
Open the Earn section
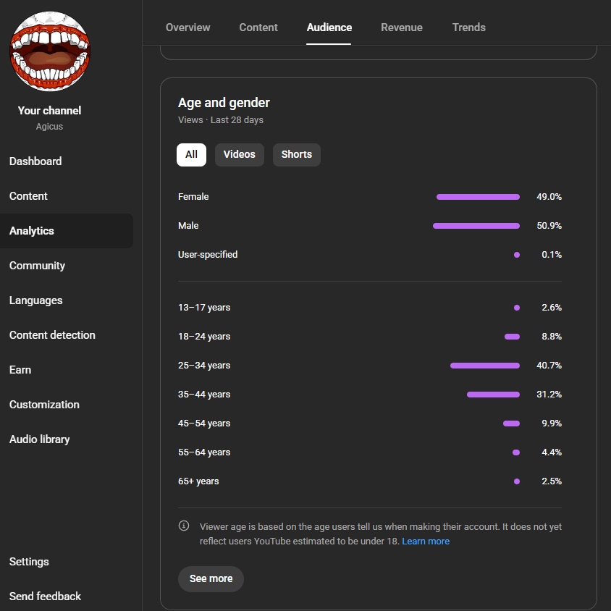(20, 370)
